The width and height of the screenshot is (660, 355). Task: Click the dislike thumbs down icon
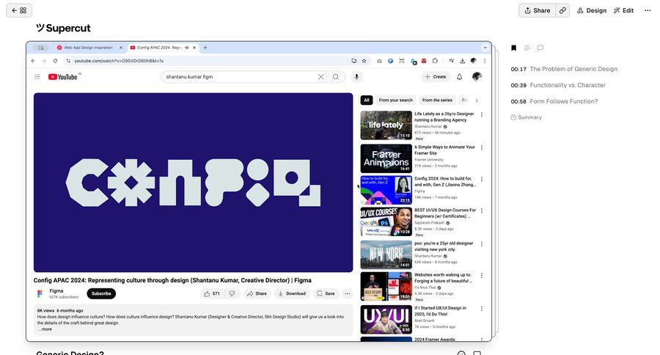pyautogui.click(x=232, y=293)
